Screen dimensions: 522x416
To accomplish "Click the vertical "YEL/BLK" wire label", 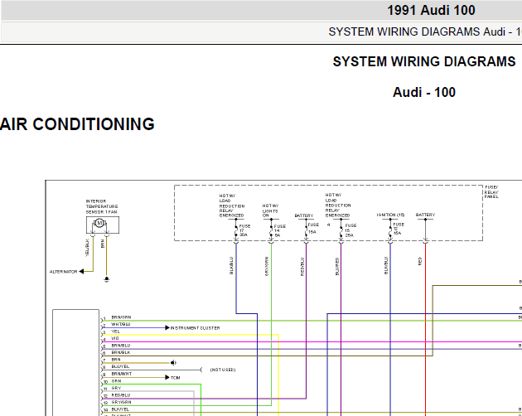I will [87, 248].
